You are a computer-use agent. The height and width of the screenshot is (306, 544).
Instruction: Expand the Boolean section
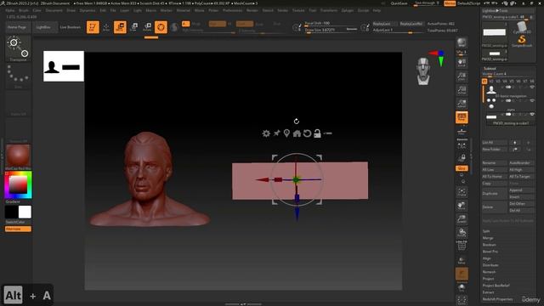click(490, 245)
